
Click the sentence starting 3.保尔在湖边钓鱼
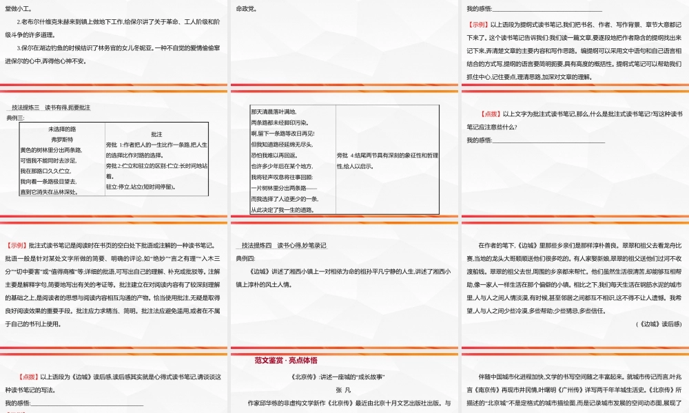tap(112, 54)
